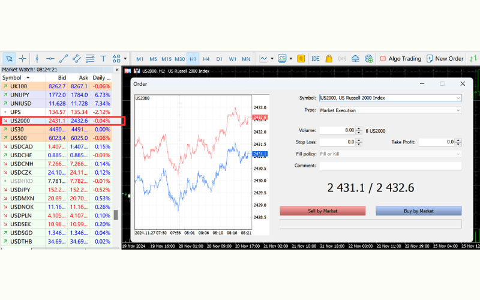Click the Ask column header
Image resolution: width=480 pixels, height=300 pixels.
pyautogui.click(x=79, y=78)
